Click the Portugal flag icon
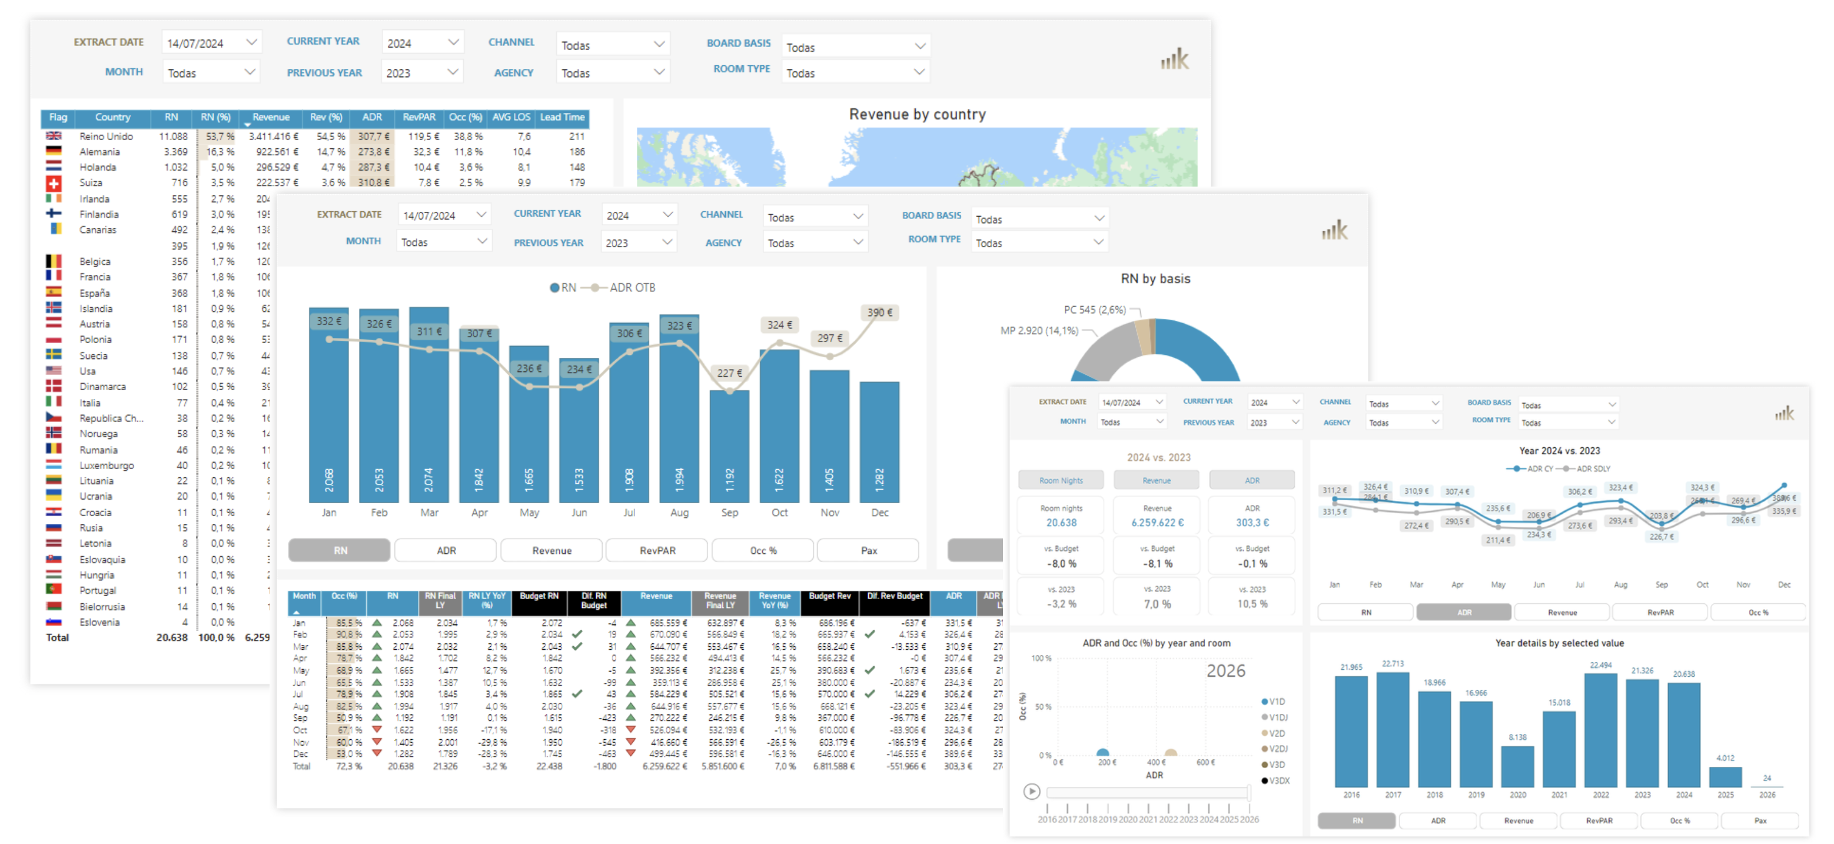The height and width of the screenshot is (844, 1834). click(54, 589)
